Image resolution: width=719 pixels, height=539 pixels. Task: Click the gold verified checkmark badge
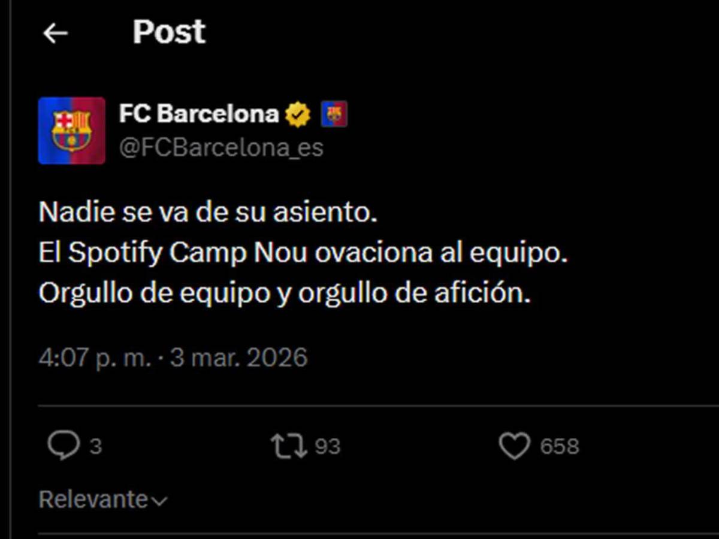pos(298,114)
